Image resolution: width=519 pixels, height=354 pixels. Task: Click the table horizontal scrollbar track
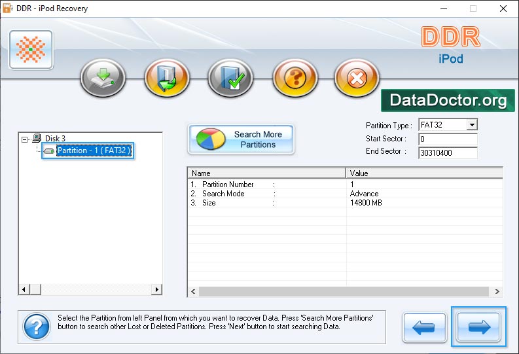[344, 291]
